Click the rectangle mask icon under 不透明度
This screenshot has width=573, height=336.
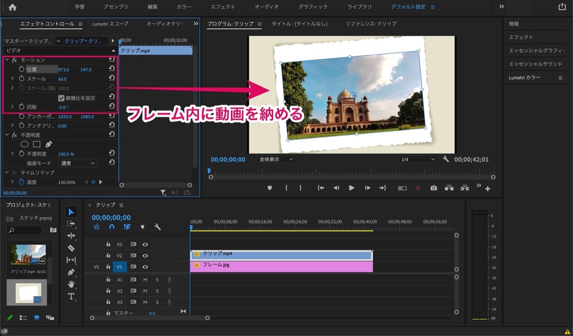[36, 144]
